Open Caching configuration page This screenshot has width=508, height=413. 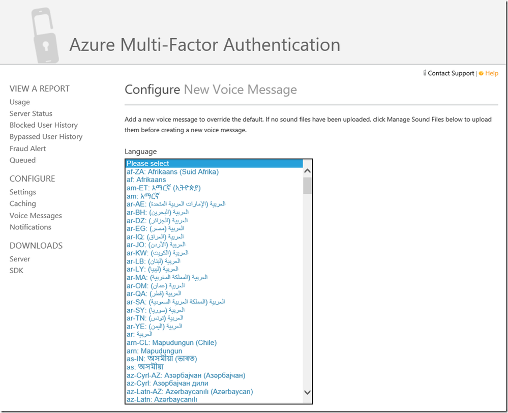point(23,203)
